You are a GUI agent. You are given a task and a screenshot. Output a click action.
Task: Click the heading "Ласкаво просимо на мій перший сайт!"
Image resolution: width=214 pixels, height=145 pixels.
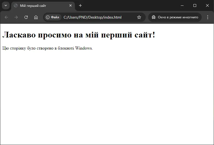click(x=79, y=35)
